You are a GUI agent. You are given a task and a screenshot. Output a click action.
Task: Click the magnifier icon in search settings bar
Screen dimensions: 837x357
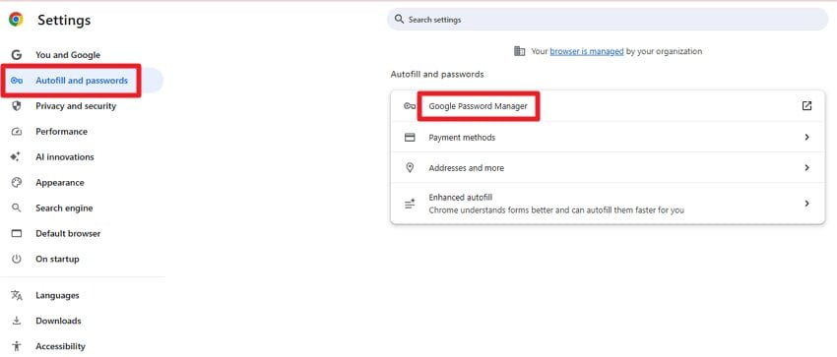coord(399,20)
